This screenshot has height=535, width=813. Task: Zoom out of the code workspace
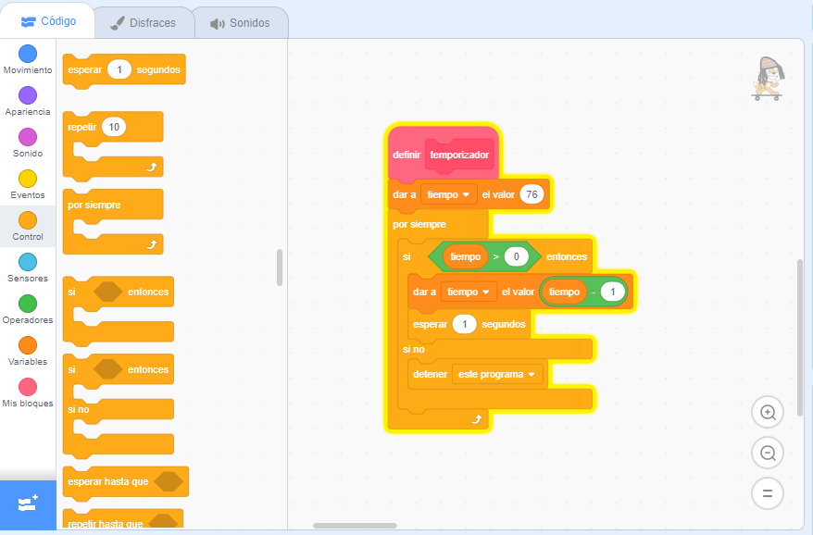(767, 453)
